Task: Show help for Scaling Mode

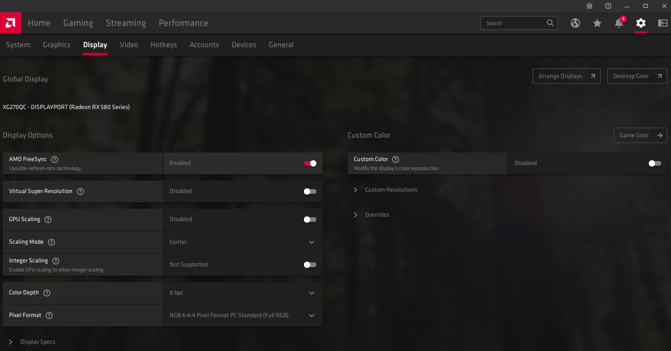Action: coord(51,242)
